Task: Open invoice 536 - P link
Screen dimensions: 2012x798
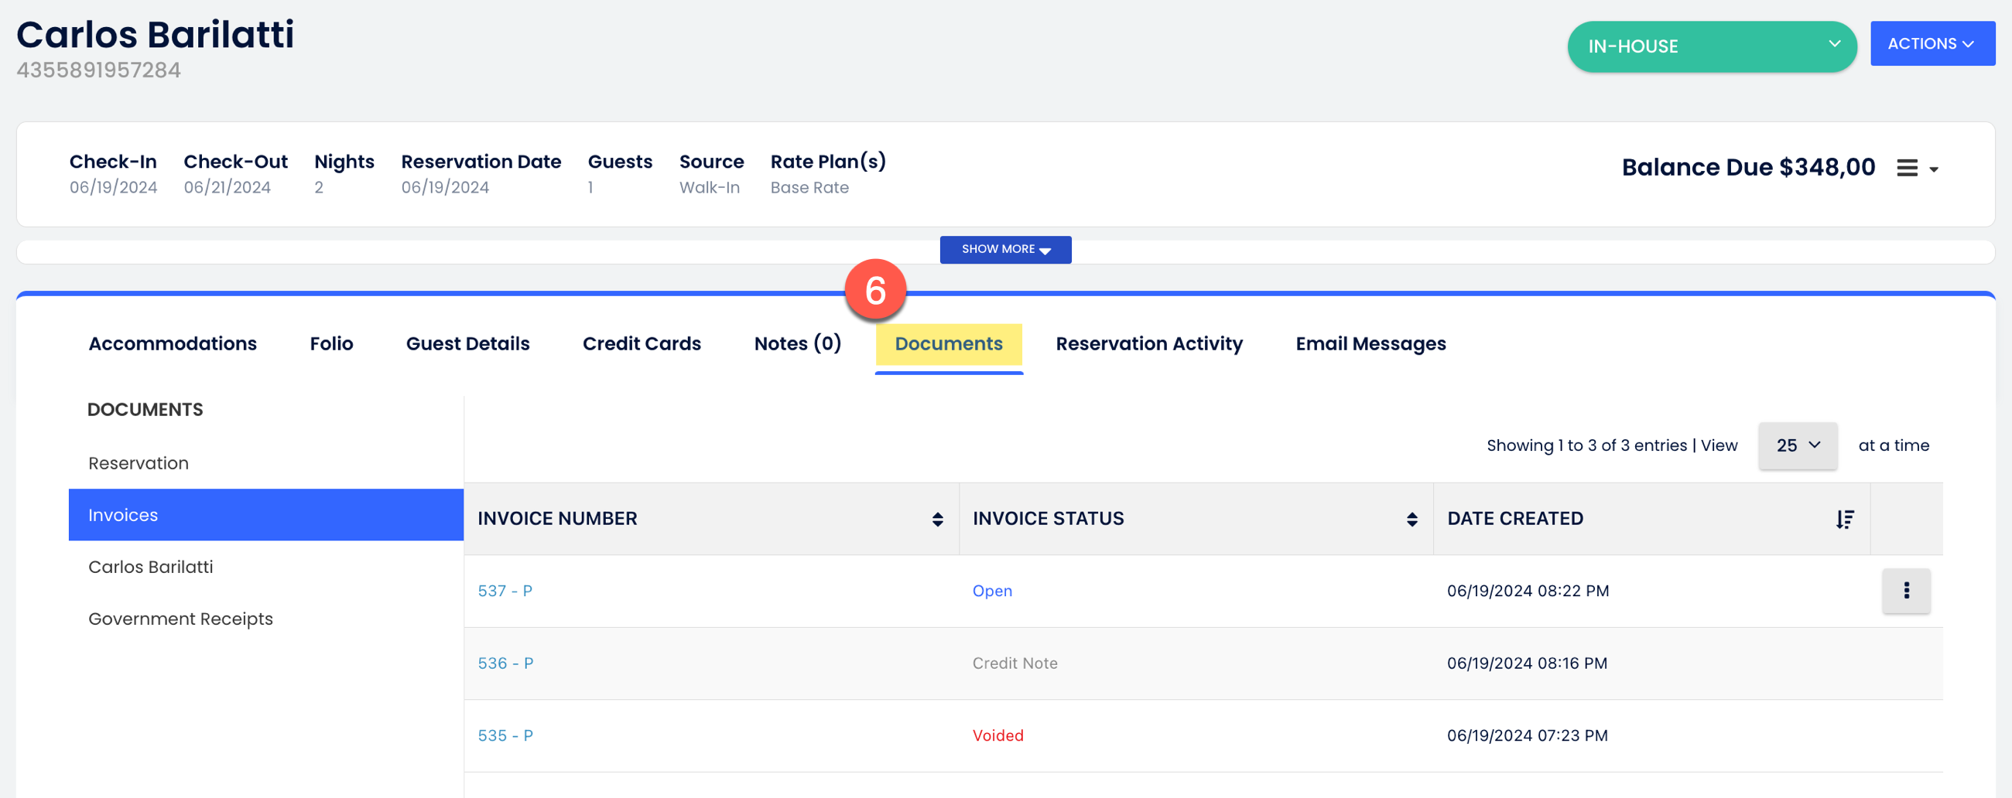Action: click(x=505, y=663)
